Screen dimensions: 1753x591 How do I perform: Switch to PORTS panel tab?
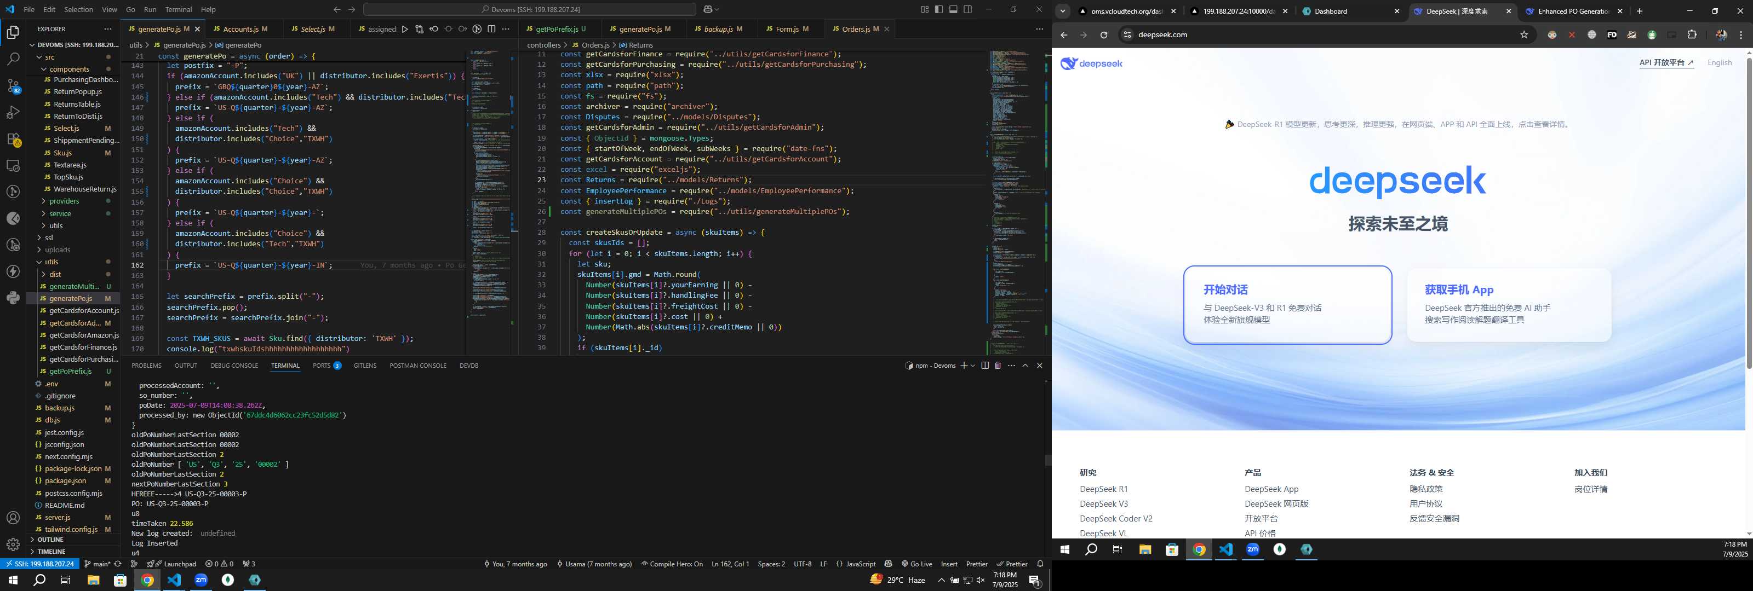pos(326,366)
